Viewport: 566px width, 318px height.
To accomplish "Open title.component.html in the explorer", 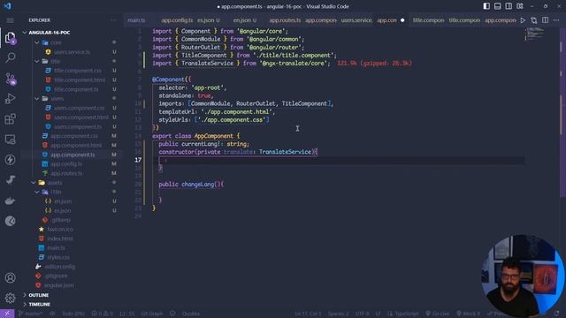I will 80,80.
